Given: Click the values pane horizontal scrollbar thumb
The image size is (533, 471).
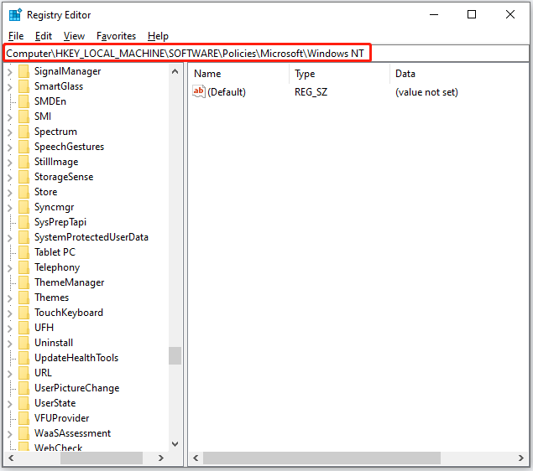Looking at the screenshot, I should click(x=322, y=458).
